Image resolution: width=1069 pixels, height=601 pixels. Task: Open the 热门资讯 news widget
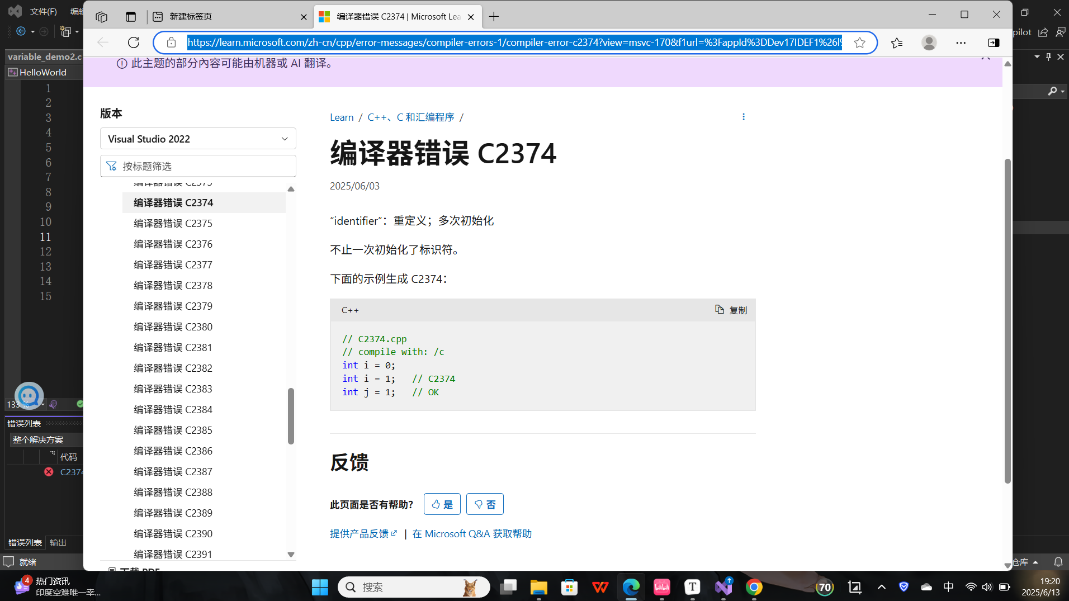58,587
